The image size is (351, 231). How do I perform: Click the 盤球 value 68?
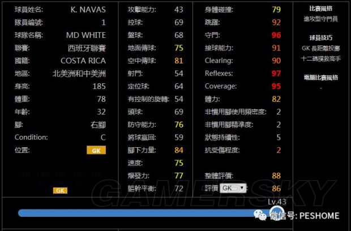pos(179,35)
